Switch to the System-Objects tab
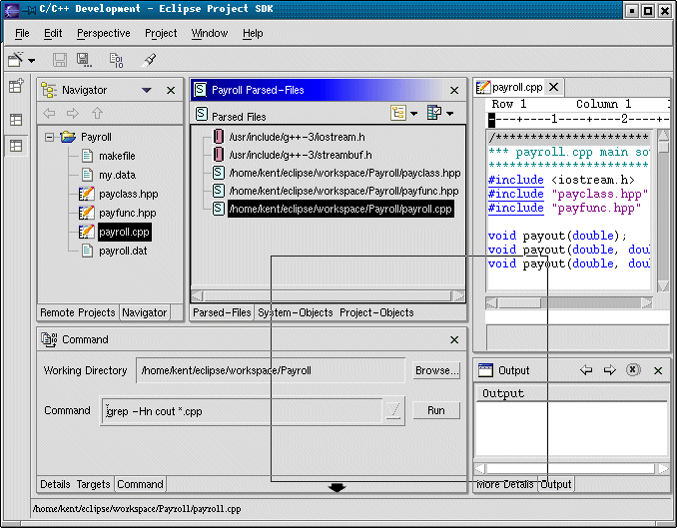Screen dimensions: 677x528 click(x=296, y=312)
